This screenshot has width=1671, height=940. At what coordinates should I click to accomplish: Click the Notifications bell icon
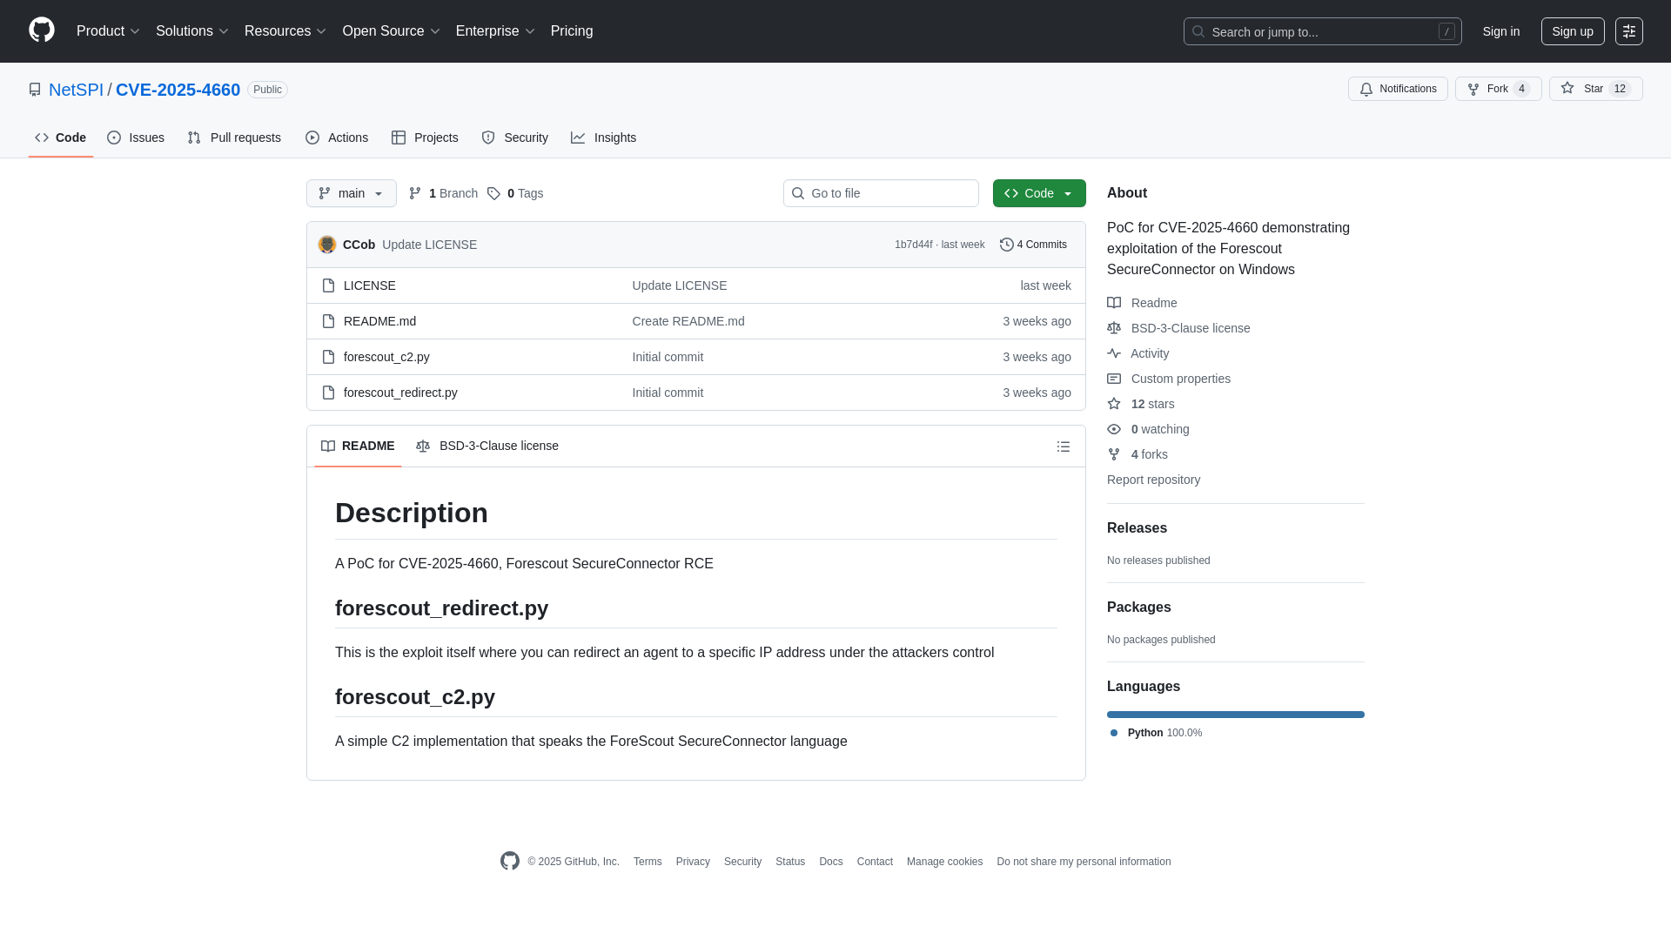(x=1366, y=89)
